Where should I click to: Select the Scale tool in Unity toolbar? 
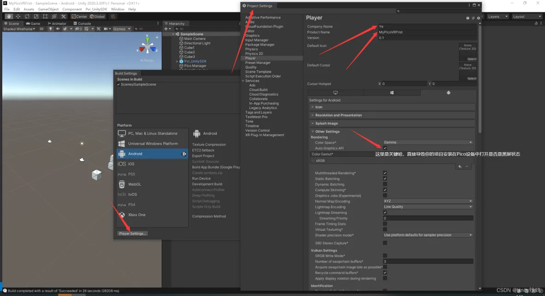pyautogui.click(x=36, y=16)
